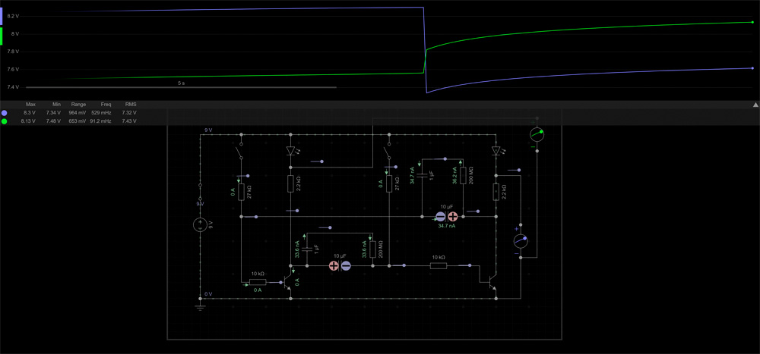Screen dimensions: 760x354
Task: Select the LED between the two switches
Action: pos(290,151)
